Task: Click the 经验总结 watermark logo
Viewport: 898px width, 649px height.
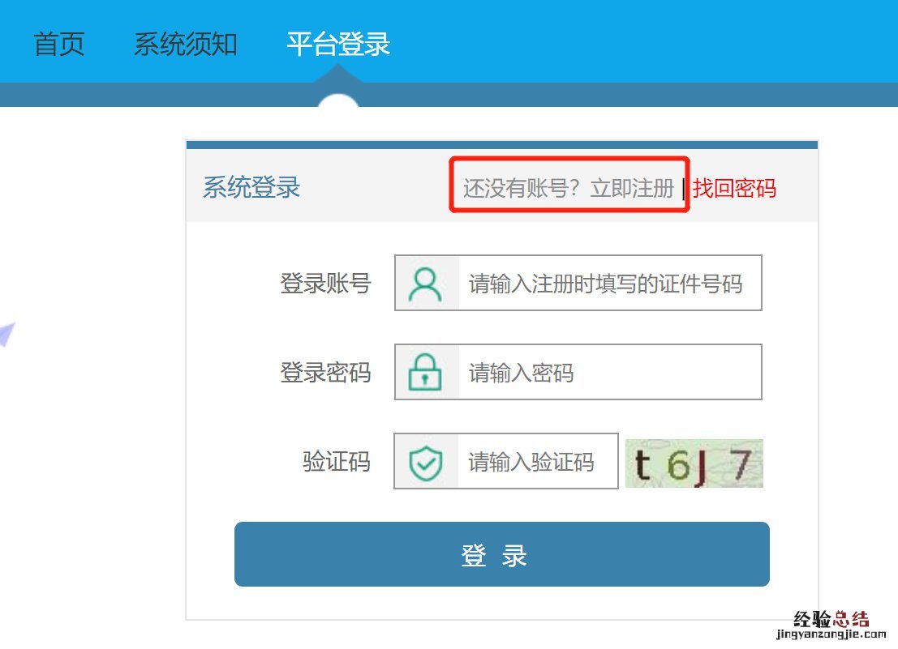Action: point(831,619)
